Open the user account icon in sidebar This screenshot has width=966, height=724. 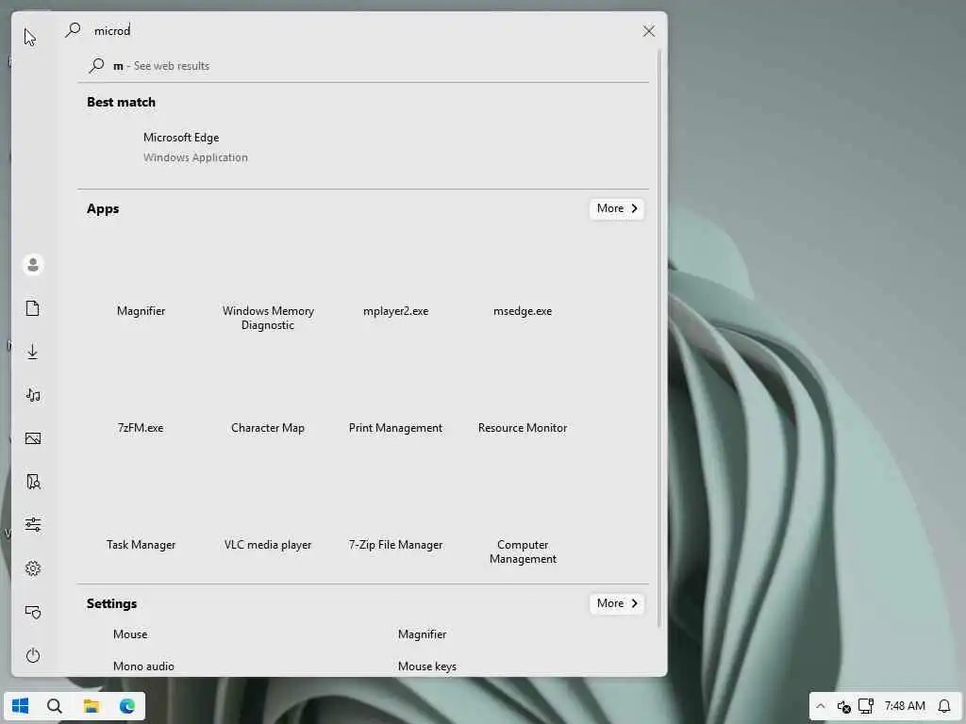(x=33, y=265)
